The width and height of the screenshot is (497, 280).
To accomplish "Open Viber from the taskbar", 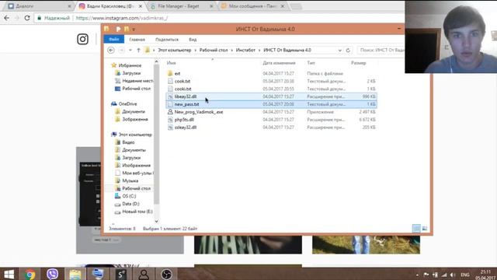I will coord(52,274).
